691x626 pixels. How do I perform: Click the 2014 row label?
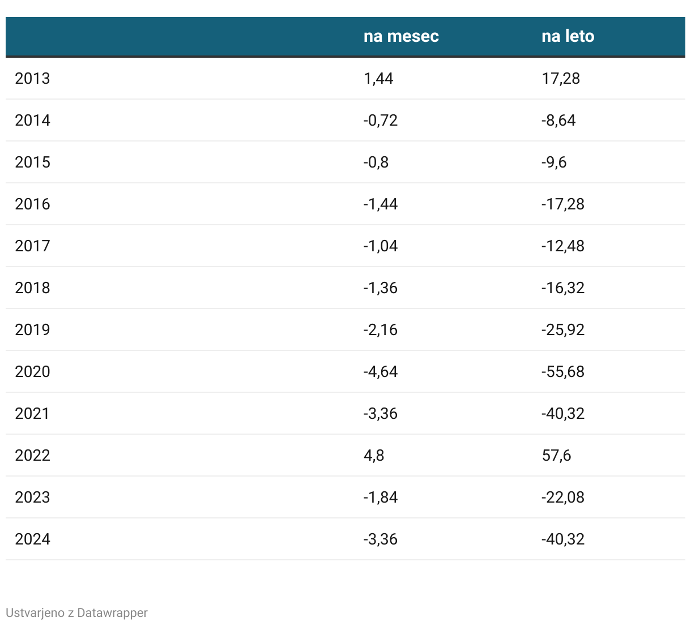32,121
